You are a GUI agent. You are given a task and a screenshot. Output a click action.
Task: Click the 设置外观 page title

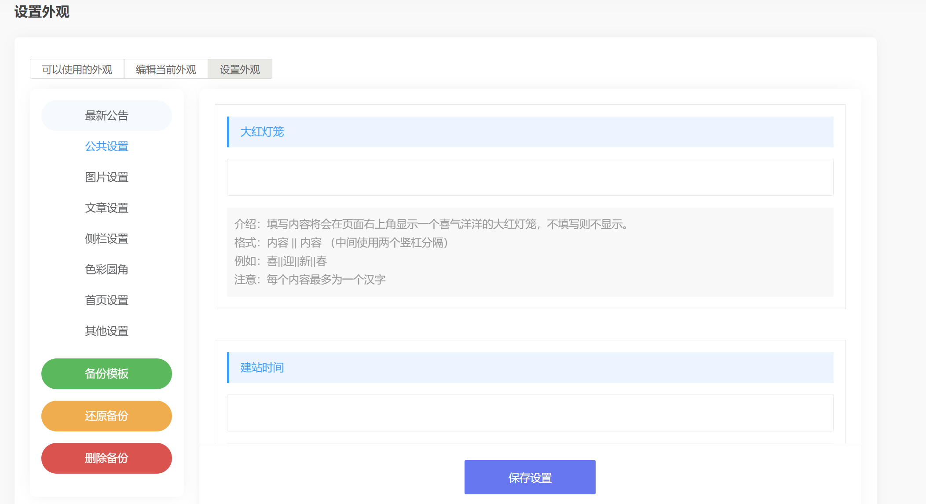tap(42, 12)
